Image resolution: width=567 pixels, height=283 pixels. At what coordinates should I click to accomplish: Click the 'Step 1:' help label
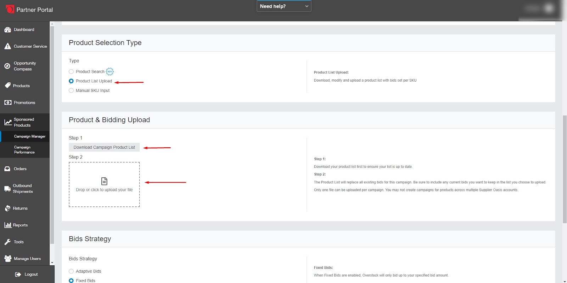coord(320,159)
